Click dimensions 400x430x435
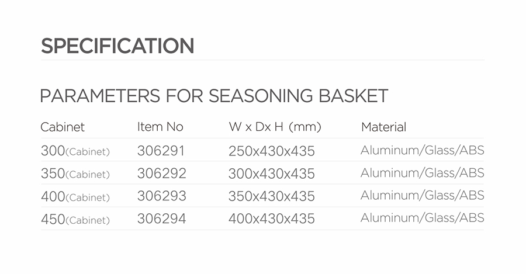Viewport: 526px width, 274px height. [272, 219]
